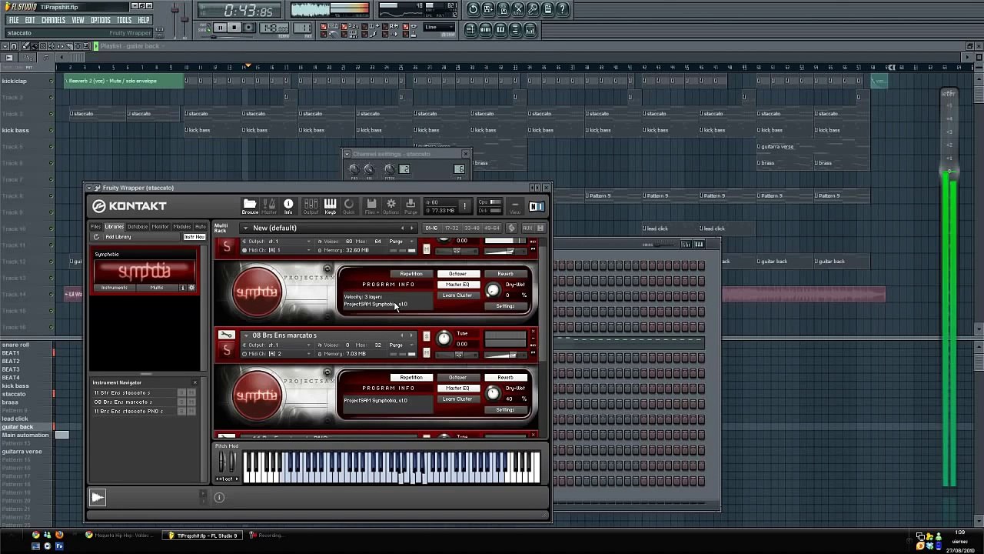This screenshot has height=554, width=984.
Task: Click Learn Cluster in first Symphobia instrument
Action: tap(457, 295)
